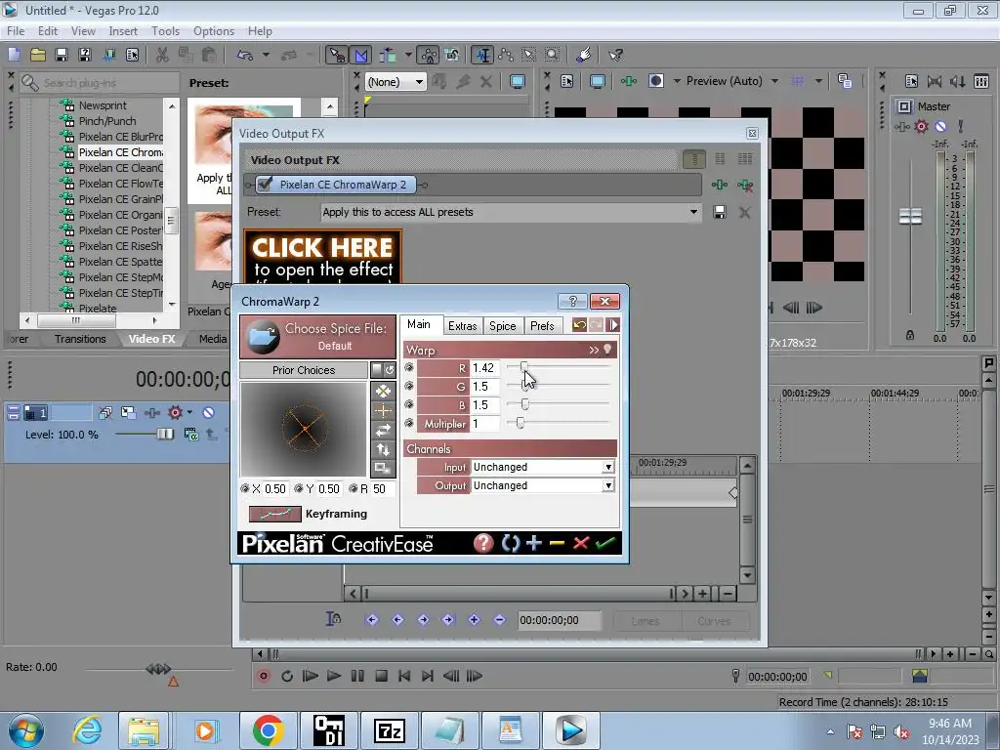
Task: Click the horizontal flip arrows icon
Action: [x=383, y=431]
